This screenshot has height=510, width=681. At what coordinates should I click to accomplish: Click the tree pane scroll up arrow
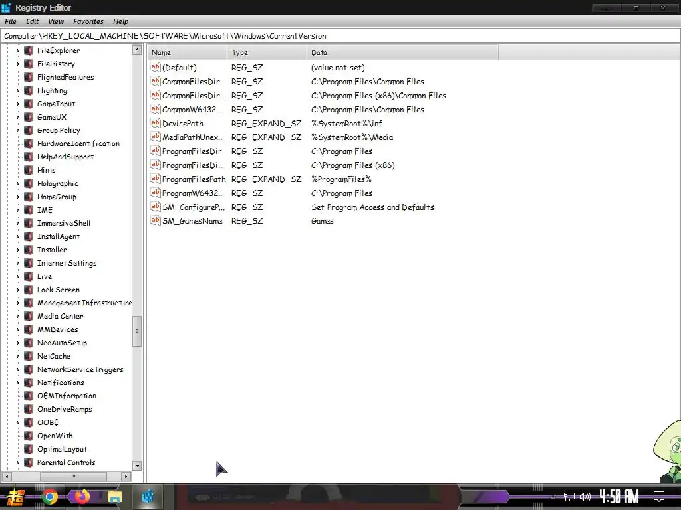[x=137, y=50]
